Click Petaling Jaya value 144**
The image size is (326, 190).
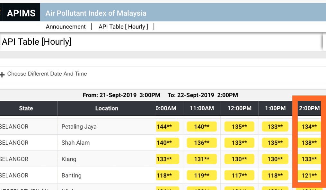tap(167, 127)
